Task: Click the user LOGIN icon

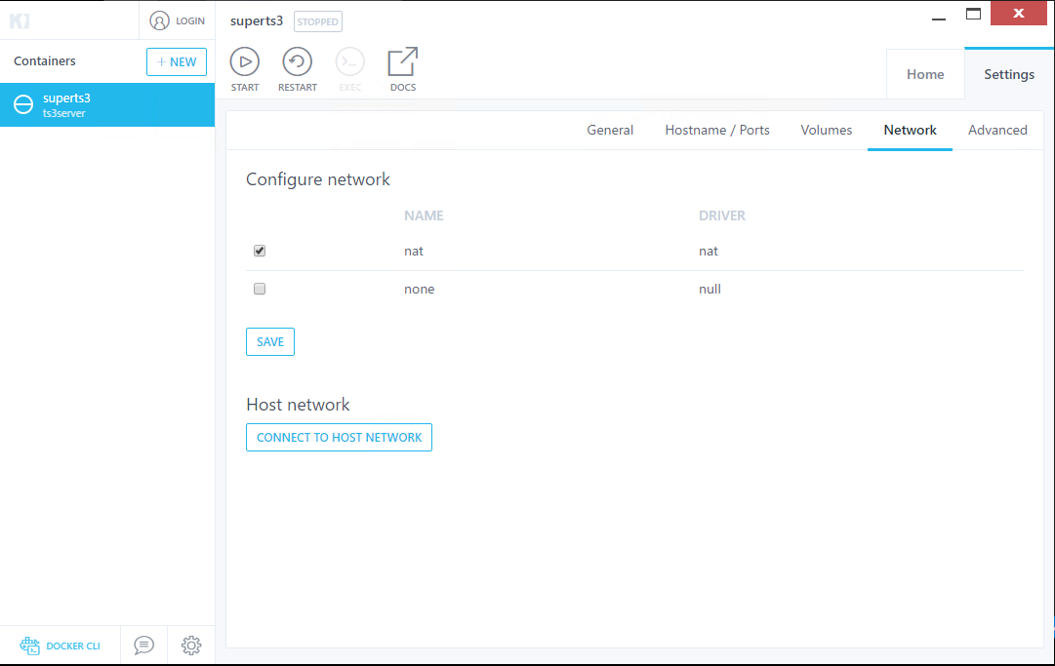Action: (159, 20)
